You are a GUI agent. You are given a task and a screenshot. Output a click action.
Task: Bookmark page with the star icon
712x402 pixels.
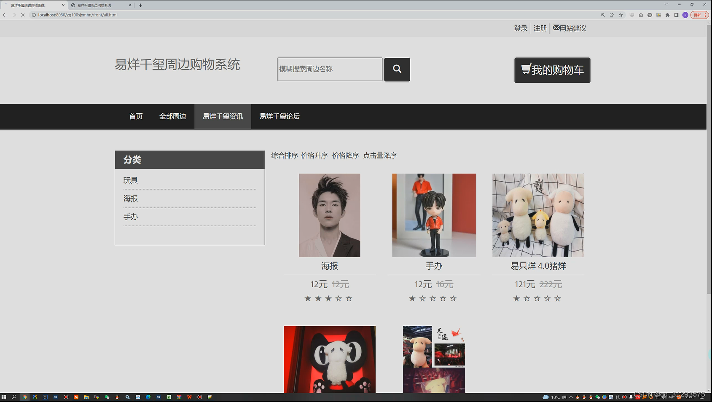621,15
